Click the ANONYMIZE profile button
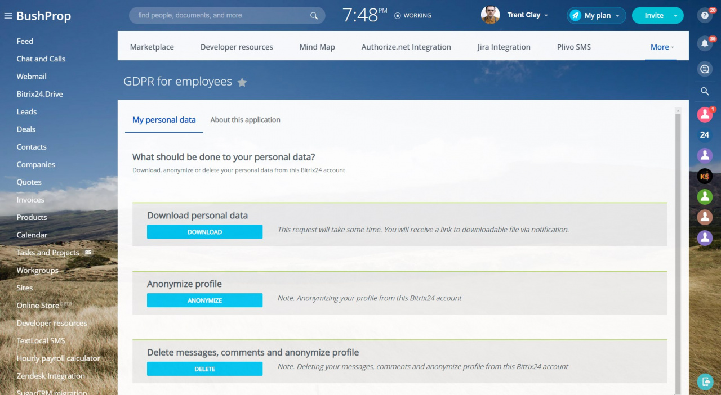 click(x=204, y=300)
